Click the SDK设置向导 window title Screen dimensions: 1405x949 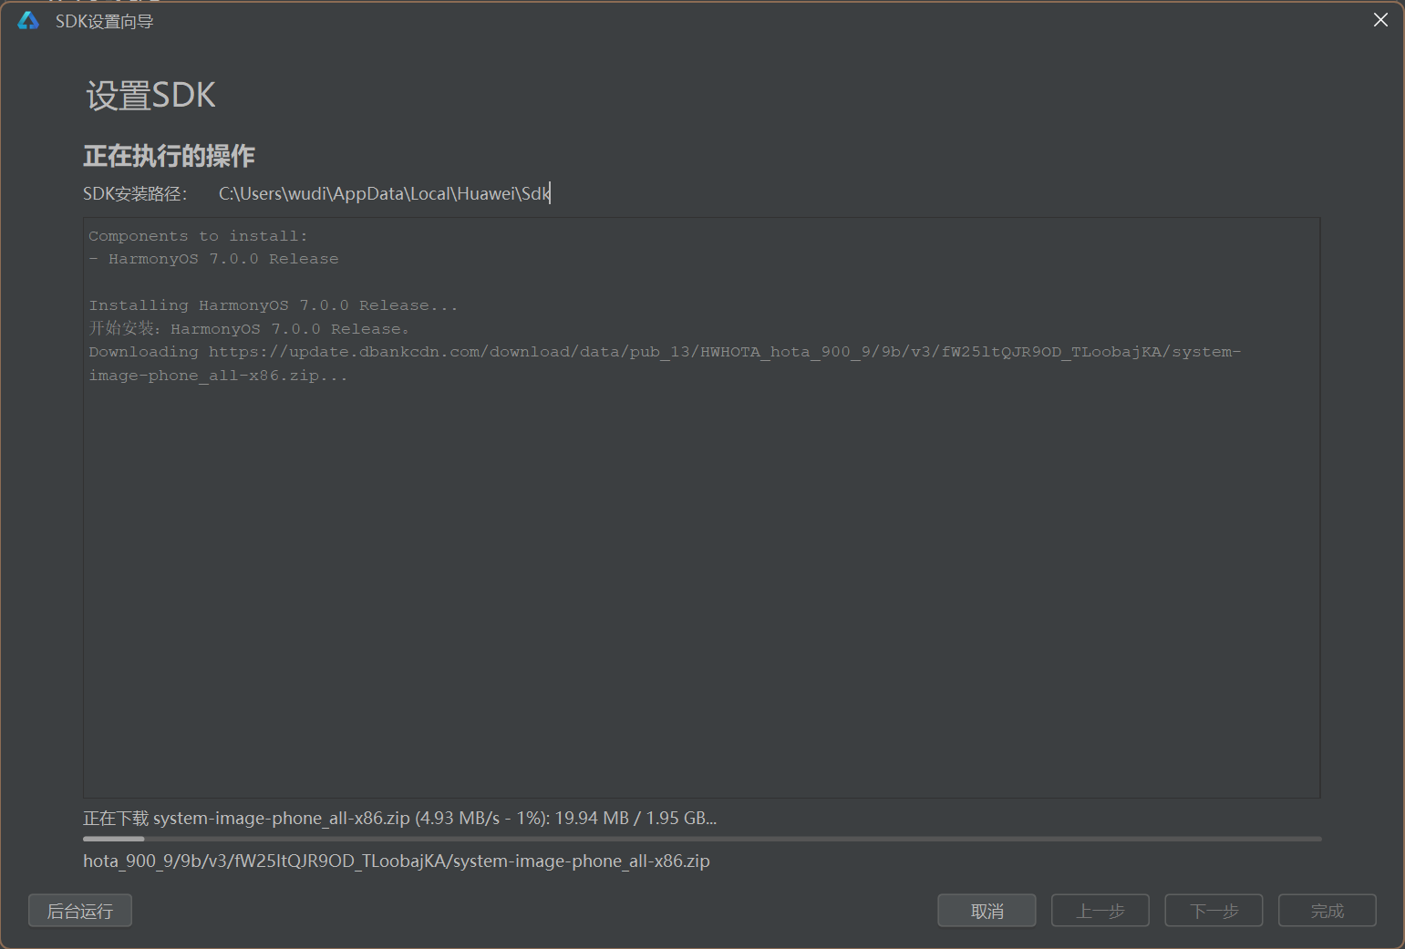click(x=104, y=21)
